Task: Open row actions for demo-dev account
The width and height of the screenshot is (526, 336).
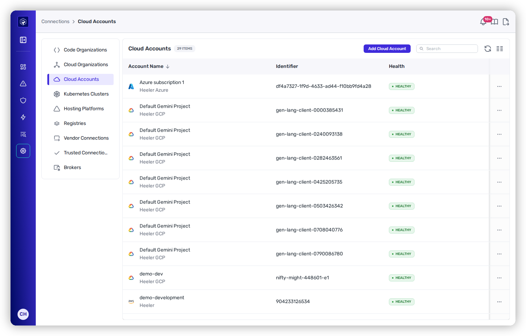Action: tap(499, 278)
